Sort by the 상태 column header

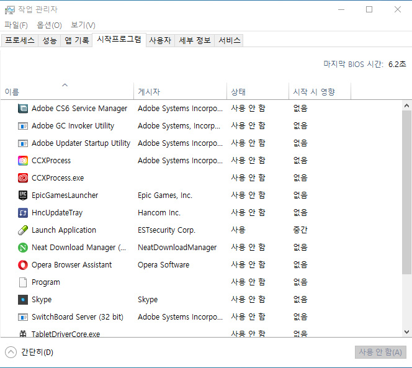point(257,91)
